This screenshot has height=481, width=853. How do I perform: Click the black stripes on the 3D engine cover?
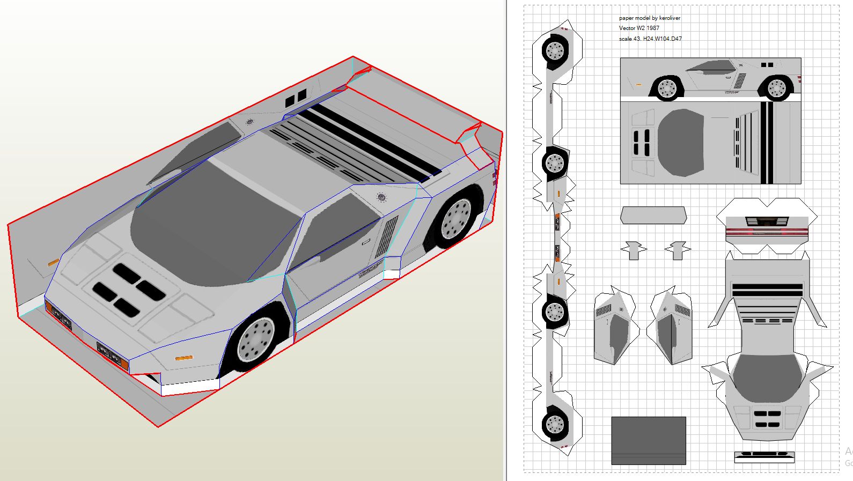(x=370, y=139)
